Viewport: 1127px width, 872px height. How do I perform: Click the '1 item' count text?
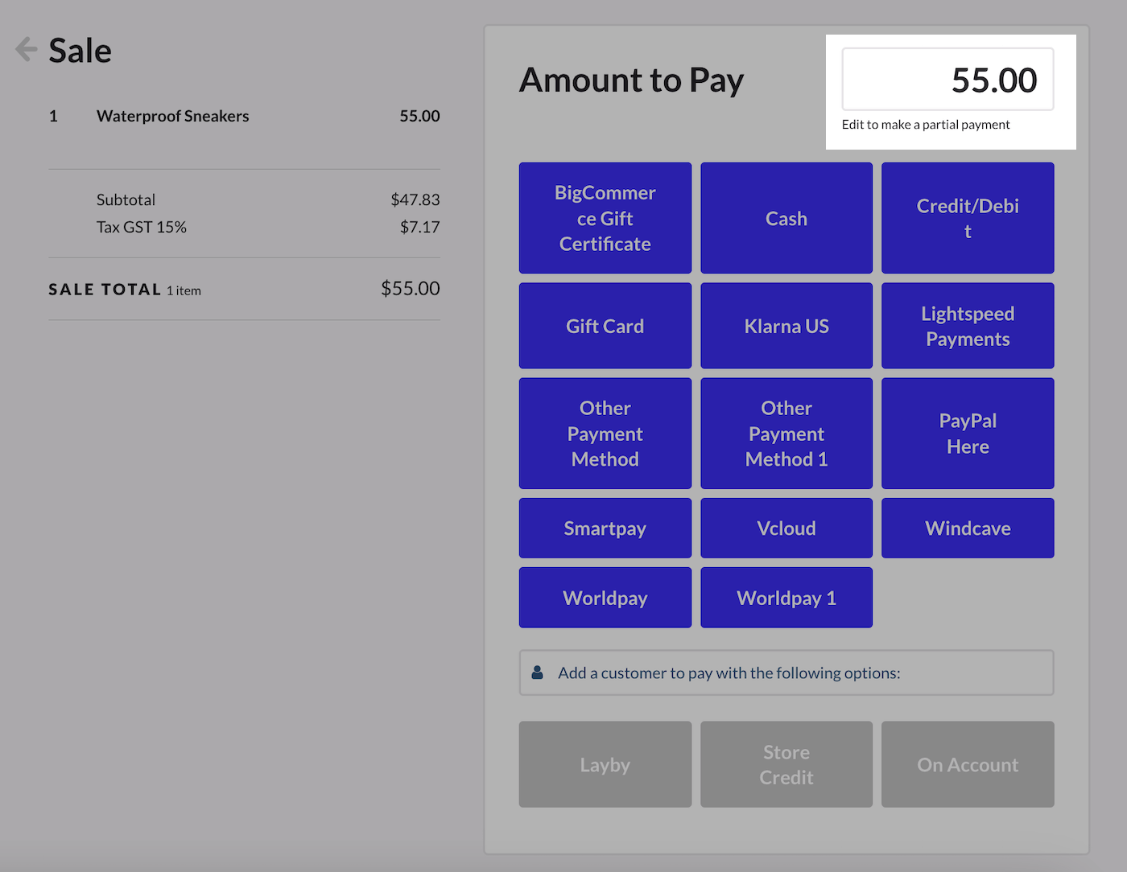(184, 290)
